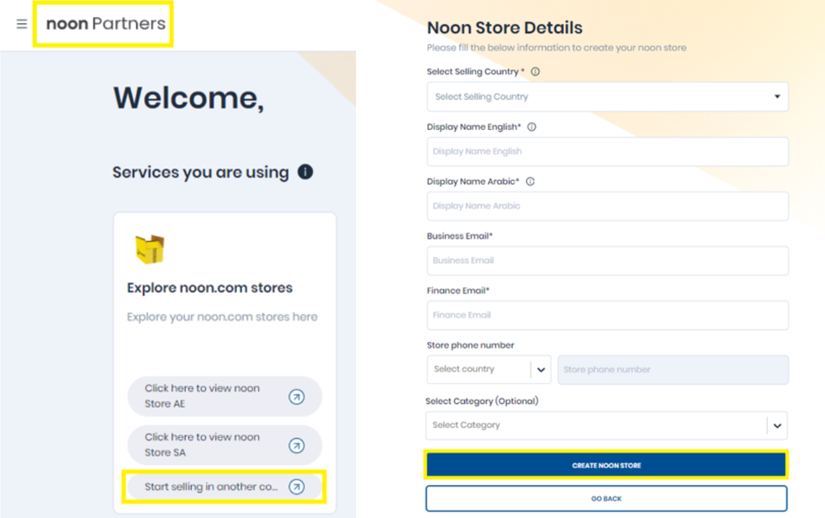This screenshot has width=825, height=518.
Task: Show info for Display Name Arabic
Action: [x=530, y=182]
